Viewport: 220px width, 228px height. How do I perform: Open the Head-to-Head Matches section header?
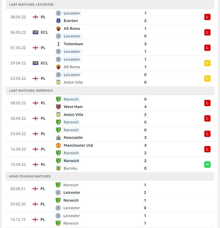tap(110, 176)
